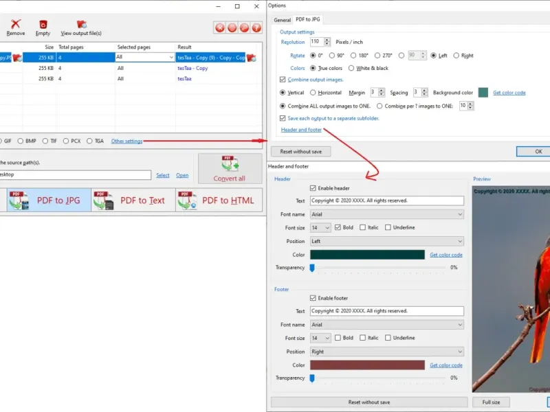Click the Convert all PDF icon button
Screen dimensions: 550x412
[230, 168]
